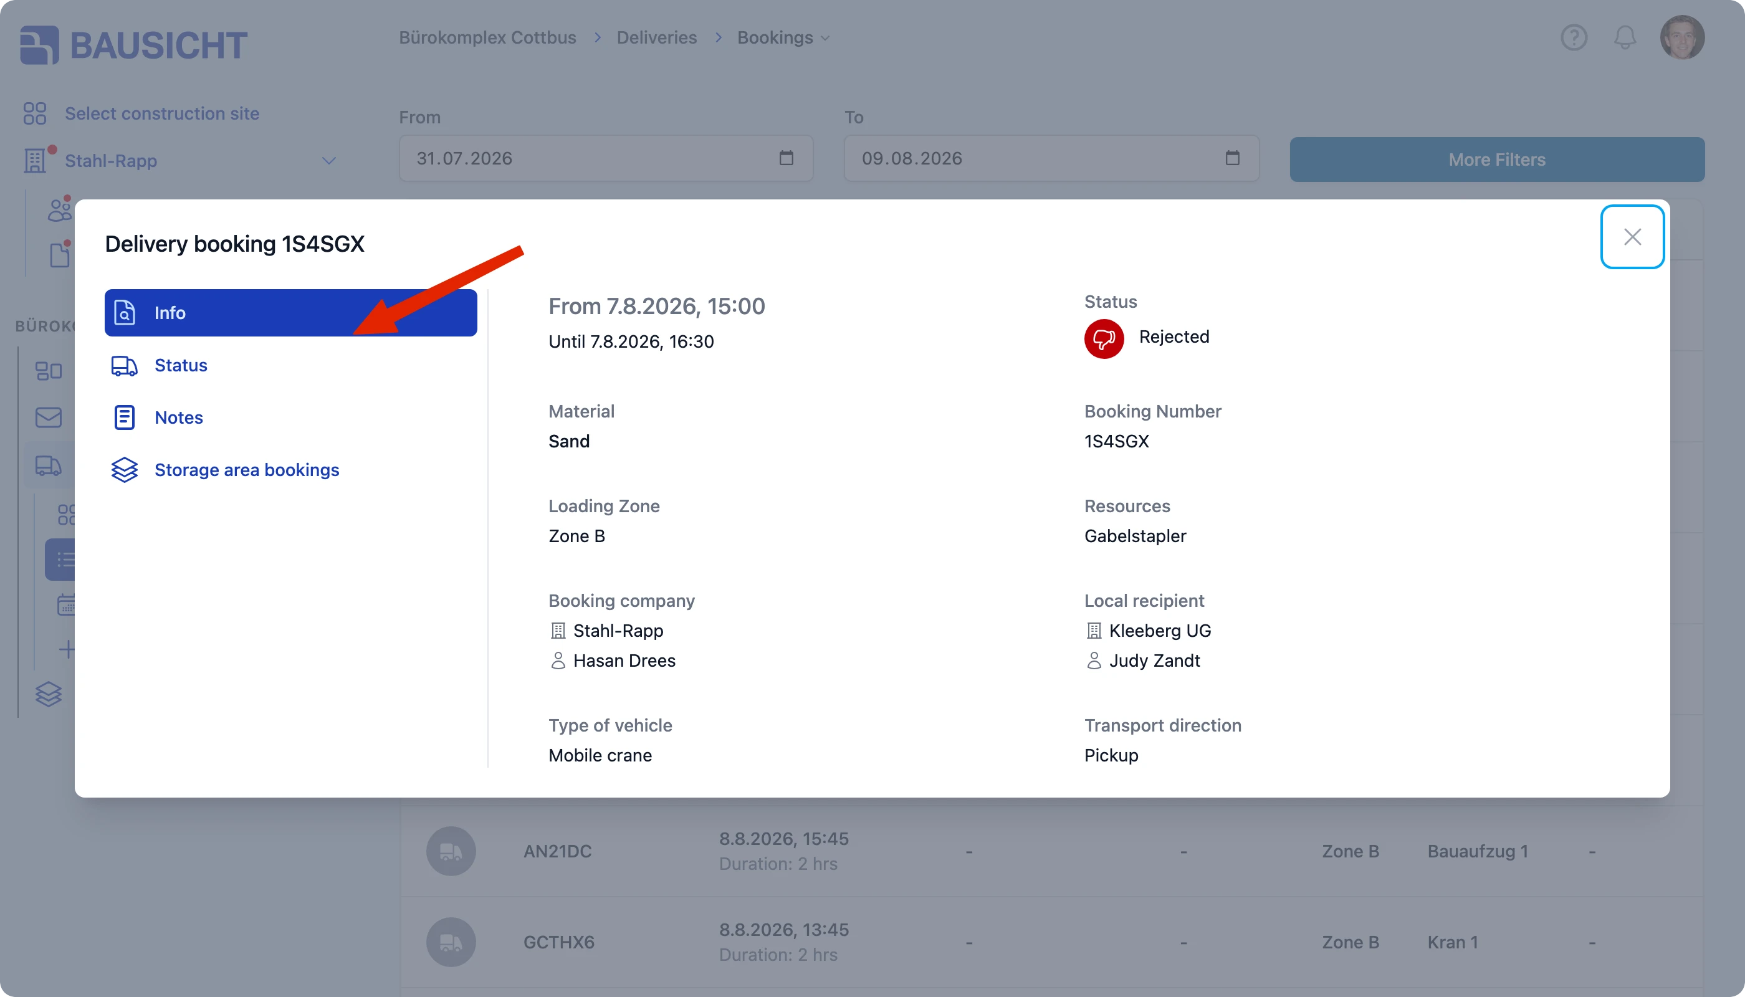The image size is (1745, 997).
Task: Click truck icon in GCTHX6 row
Action: (451, 942)
